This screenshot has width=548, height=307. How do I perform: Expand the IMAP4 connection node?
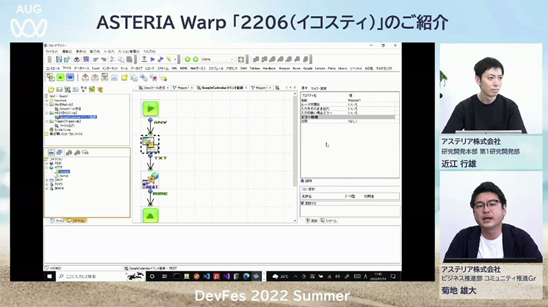click(x=47, y=188)
